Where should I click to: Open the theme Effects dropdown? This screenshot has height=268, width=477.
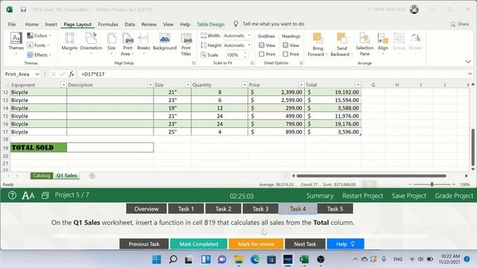(x=39, y=54)
